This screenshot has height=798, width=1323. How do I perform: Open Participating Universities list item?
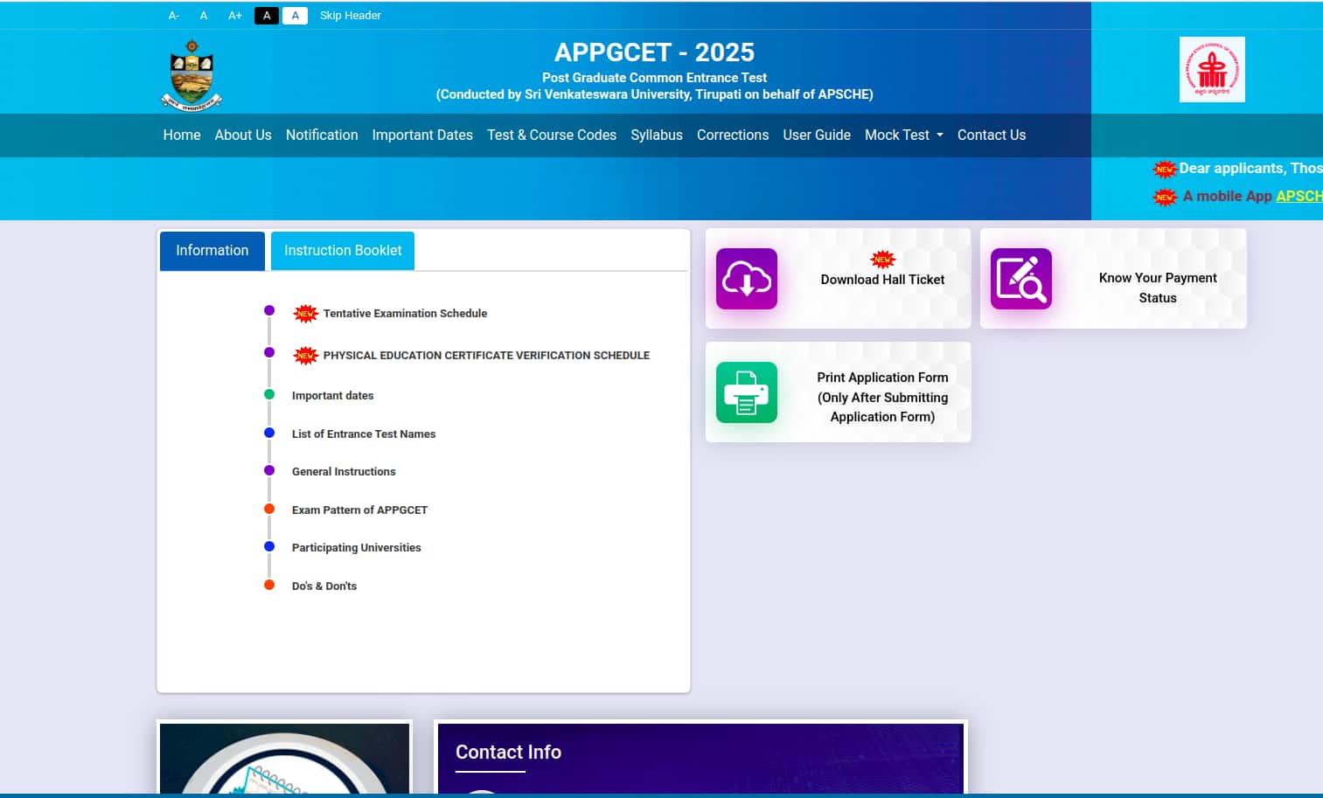(356, 547)
